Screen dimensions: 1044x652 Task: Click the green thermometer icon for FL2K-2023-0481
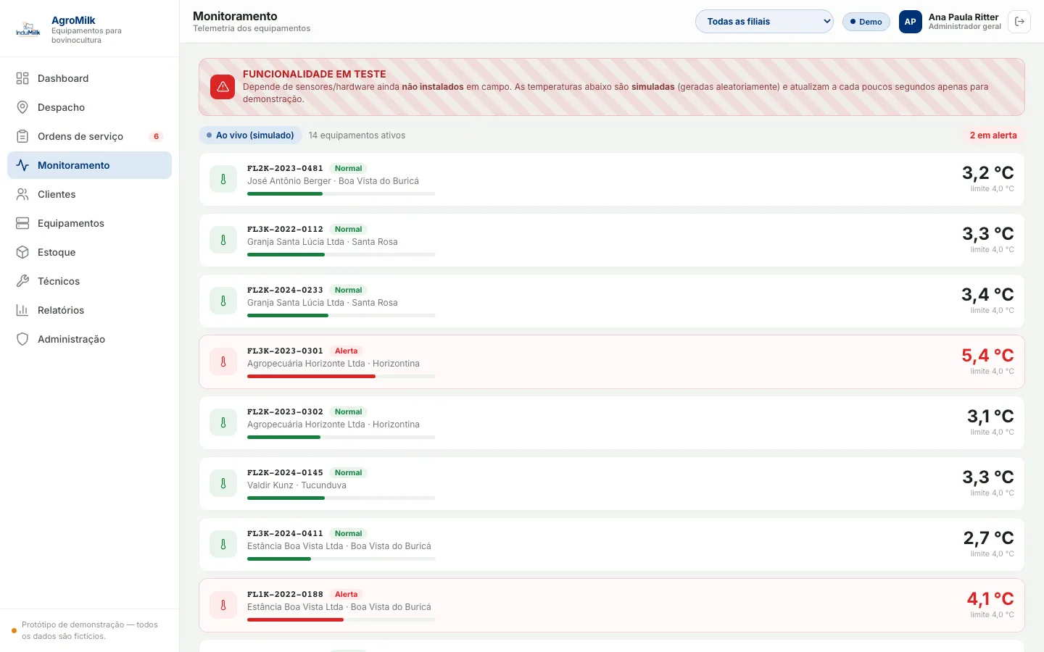[x=223, y=179]
